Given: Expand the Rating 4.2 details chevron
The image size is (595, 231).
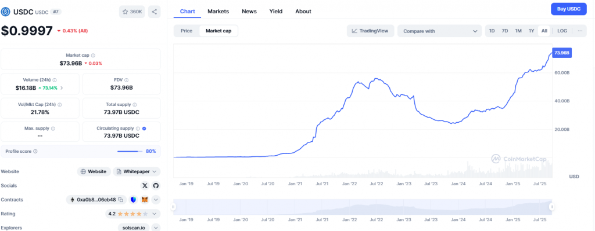Looking at the screenshot, I should click(x=155, y=214).
